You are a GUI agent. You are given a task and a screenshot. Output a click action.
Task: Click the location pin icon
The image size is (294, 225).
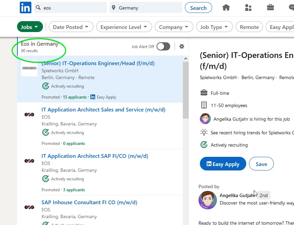[114, 8]
